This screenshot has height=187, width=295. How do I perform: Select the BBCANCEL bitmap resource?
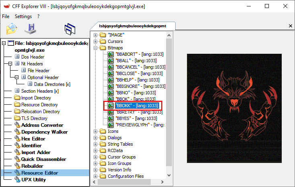(140, 67)
